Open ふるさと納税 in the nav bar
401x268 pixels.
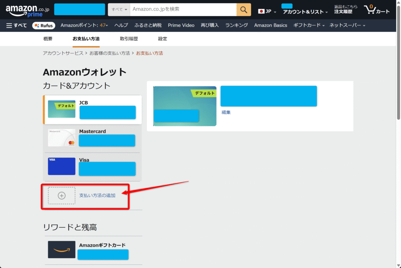(x=148, y=25)
